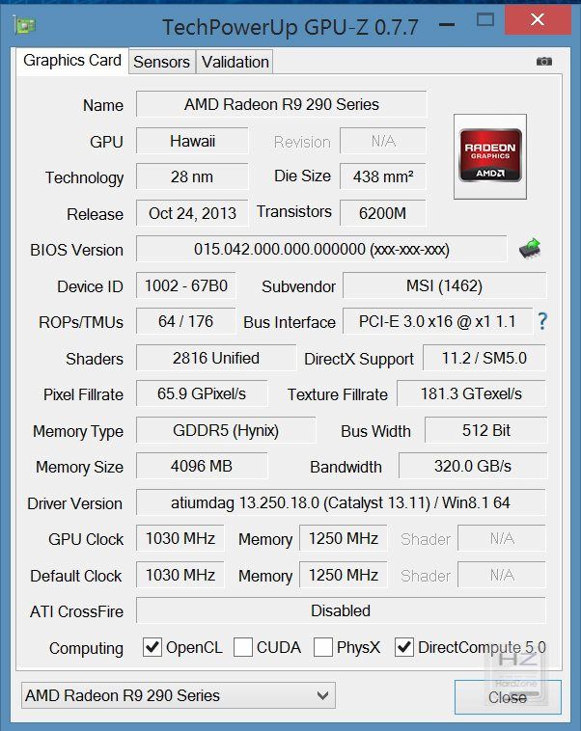Click the Device ID value 1002 - 67B0
The width and height of the screenshot is (581, 731).
(185, 285)
